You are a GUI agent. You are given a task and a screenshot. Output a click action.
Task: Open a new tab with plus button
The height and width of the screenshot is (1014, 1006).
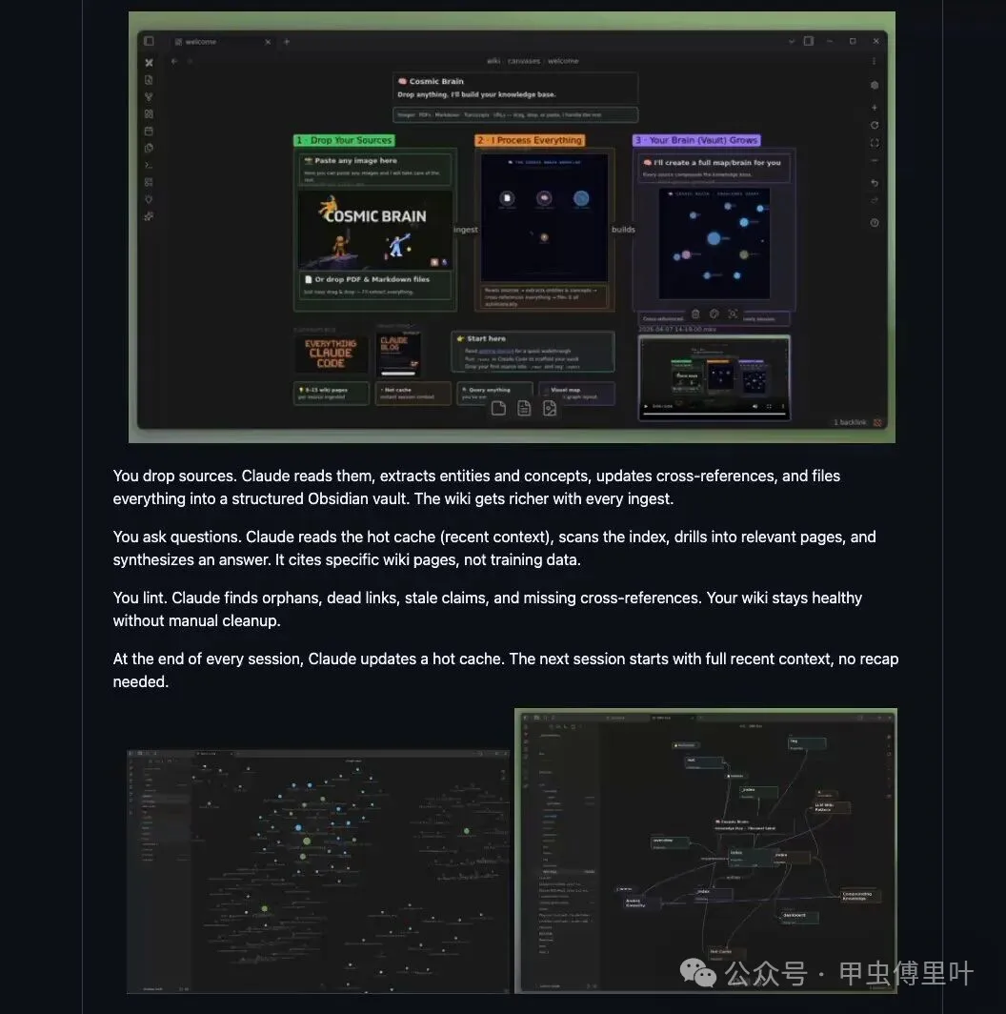point(287,42)
